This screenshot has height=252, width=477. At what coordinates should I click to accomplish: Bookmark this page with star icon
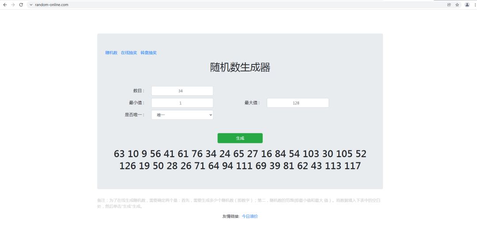pos(457,5)
